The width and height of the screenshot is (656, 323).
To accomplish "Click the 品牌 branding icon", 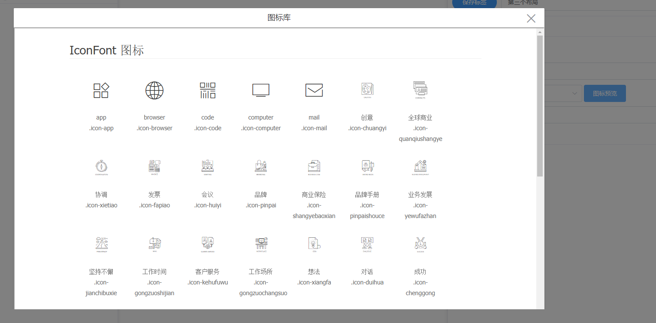I will click(x=261, y=167).
